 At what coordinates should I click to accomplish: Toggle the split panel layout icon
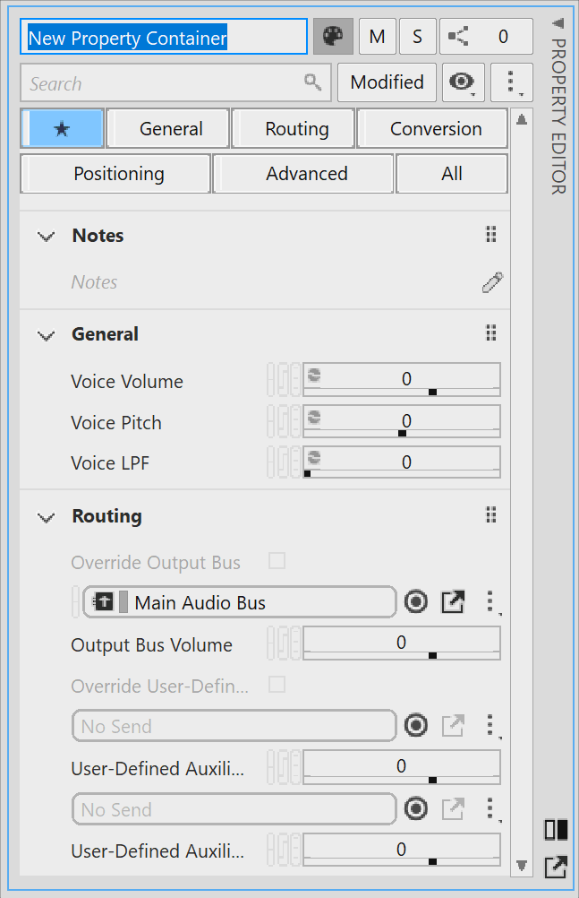click(556, 830)
